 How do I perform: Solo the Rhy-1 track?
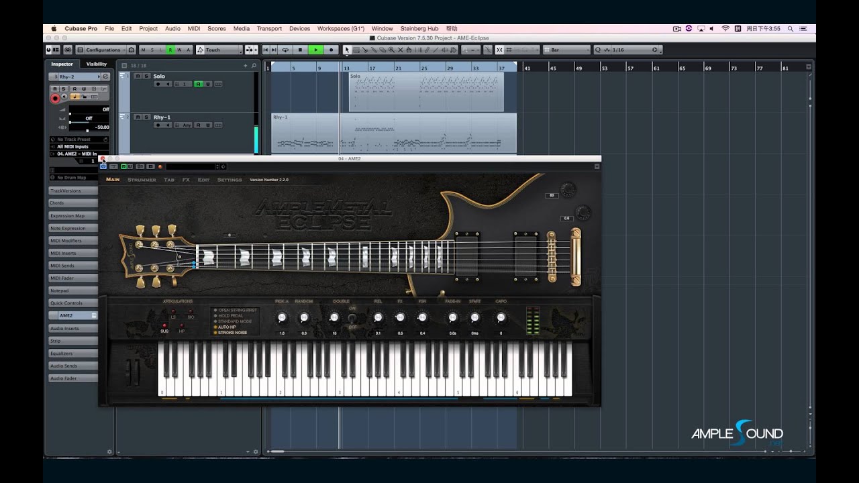[x=146, y=117]
